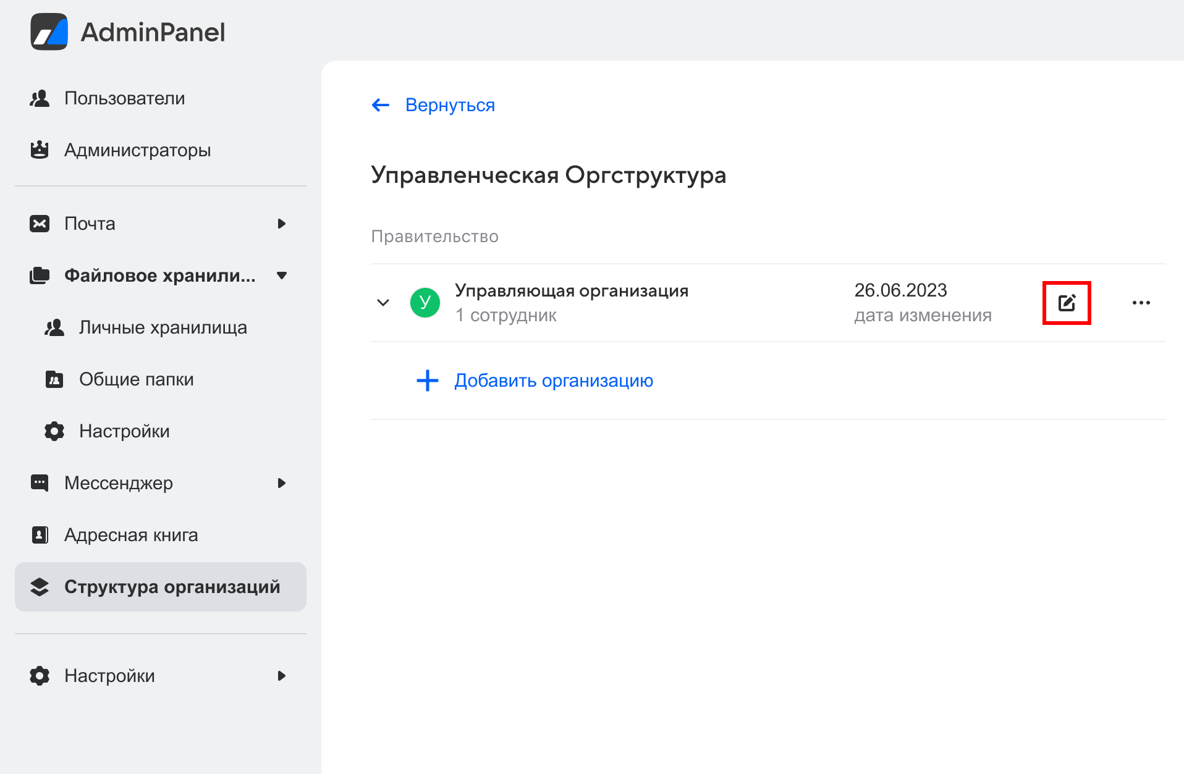
Task: Click the edit pencil icon for Управляющая организация
Action: tap(1066, 303)
